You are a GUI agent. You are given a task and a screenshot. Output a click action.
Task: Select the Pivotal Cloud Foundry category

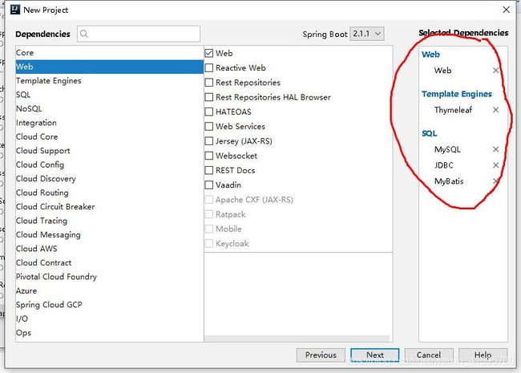[109, 277]
